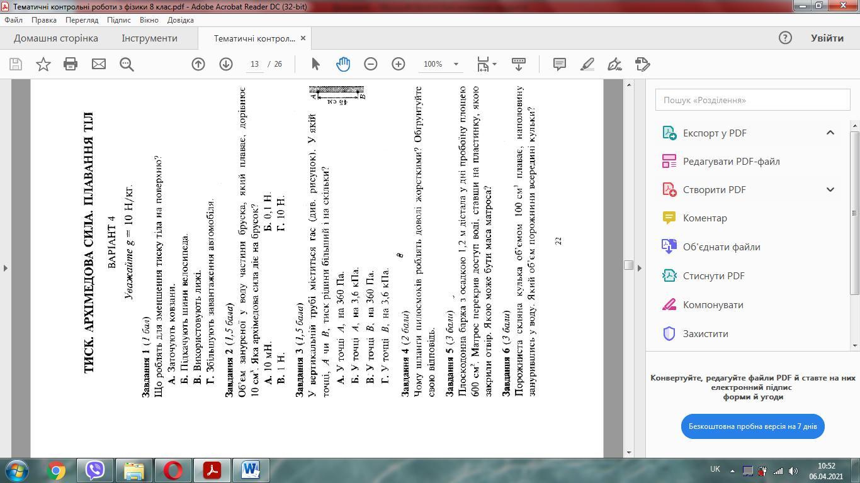Open the Перегляд menu
Image resolution: width=860 pixels, height=483 pixels.
[82, 20]
